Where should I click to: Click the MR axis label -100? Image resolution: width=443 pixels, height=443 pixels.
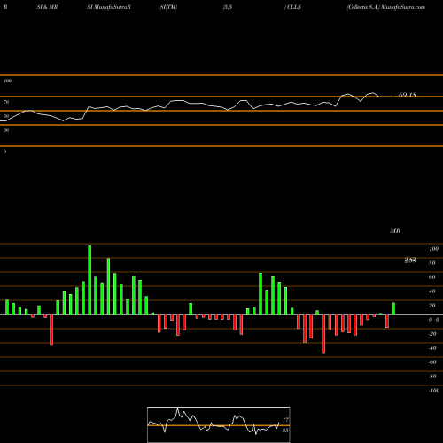[434, 391]
